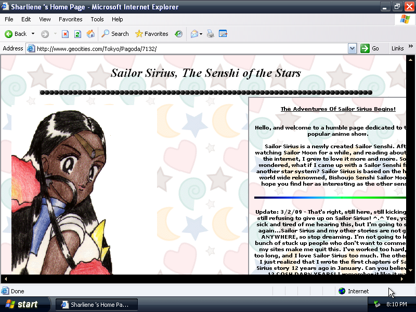Click the "Update: 3/2/09" text

coord(279,212)
